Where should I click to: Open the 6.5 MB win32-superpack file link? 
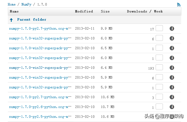click(40, 48)
